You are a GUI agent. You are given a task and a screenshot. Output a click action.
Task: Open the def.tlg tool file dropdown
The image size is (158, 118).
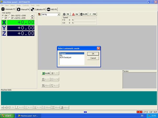click(x=59, y=14)
